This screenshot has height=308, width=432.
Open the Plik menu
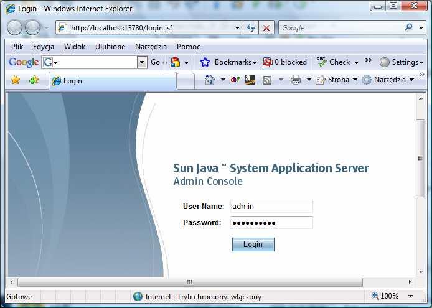[17, 47]
